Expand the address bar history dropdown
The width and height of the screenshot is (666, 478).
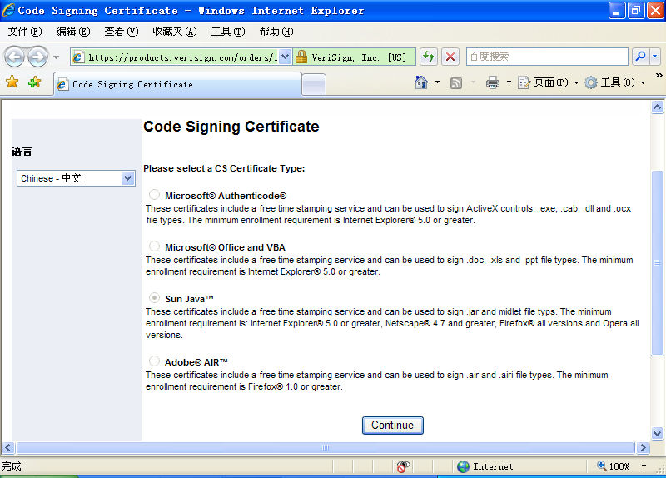[x=286, y=57]
